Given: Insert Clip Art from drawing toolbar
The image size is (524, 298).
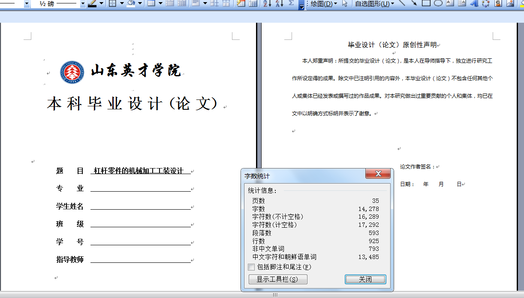Looking at the screenshot, I should (x=498, y=3).
